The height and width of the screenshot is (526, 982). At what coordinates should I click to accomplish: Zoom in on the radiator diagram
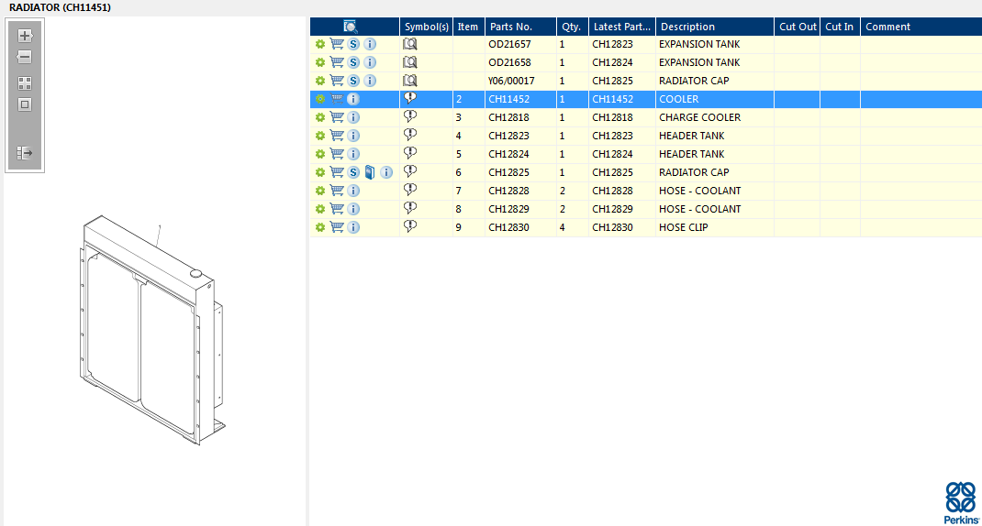click(25, 37)
